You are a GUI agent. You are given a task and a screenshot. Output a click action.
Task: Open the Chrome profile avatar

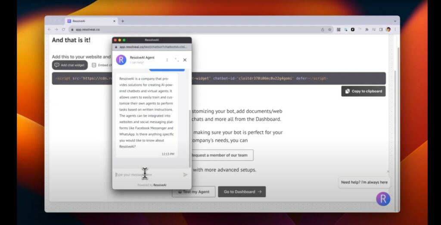(388, 30)
